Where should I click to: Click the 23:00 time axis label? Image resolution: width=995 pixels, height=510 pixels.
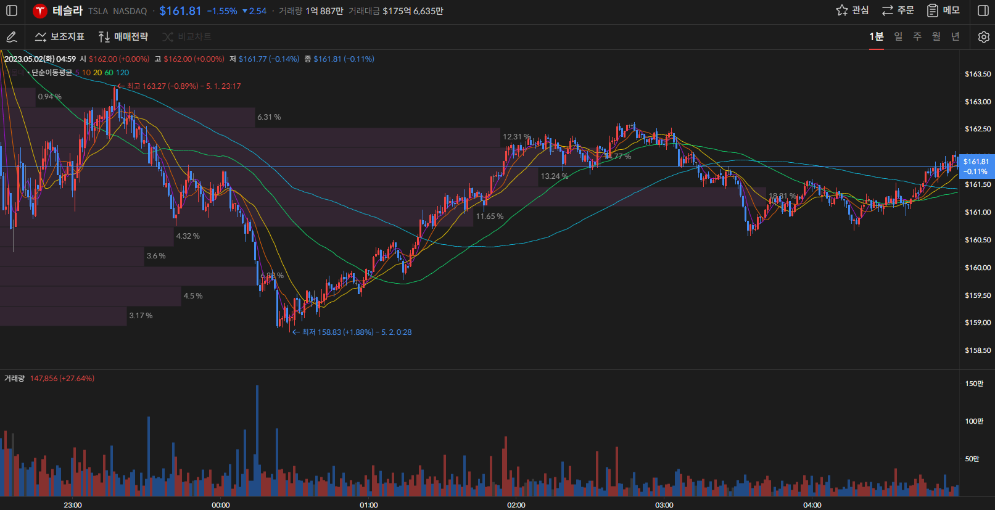73,505
